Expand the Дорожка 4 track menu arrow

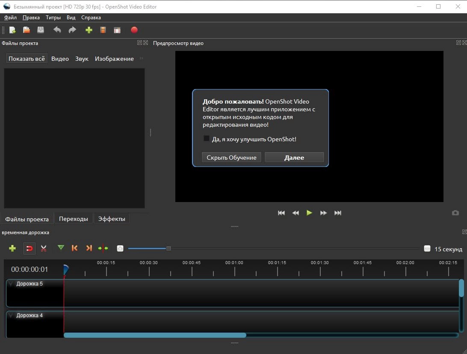point(11,315)
